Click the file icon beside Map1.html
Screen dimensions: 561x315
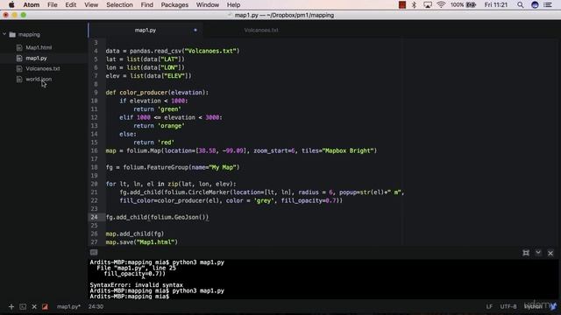[x=19, y=47]
